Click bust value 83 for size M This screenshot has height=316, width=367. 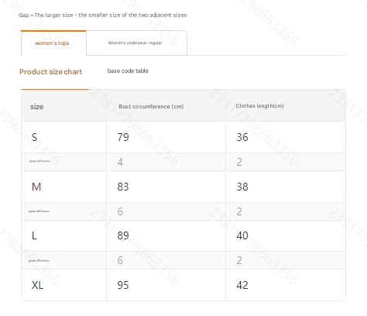click(123, 187)
